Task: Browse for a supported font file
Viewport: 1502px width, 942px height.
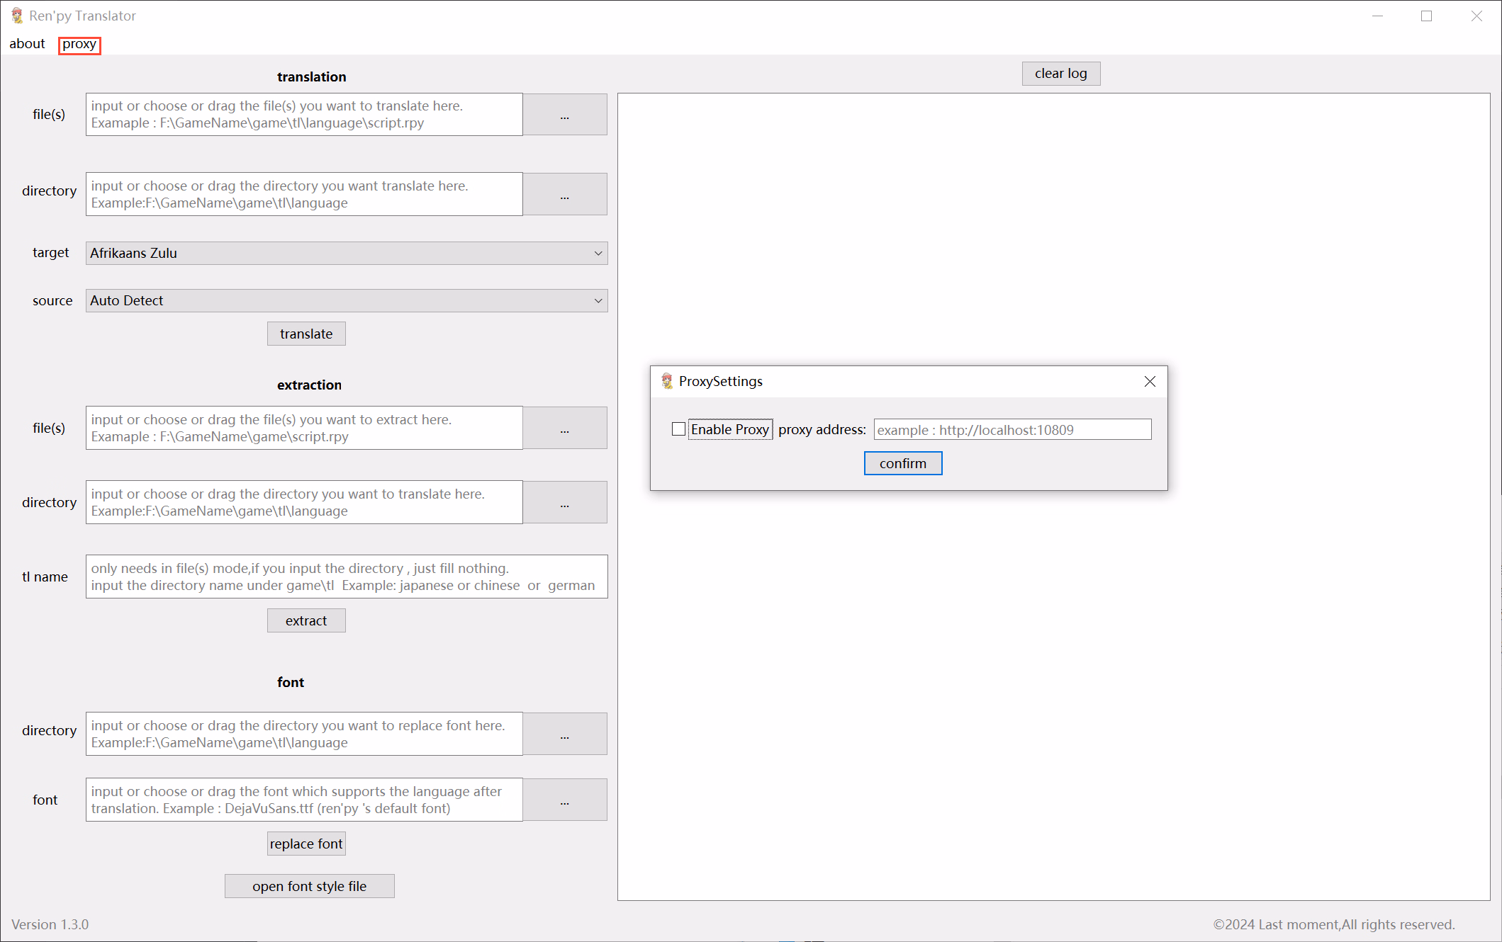Action: pos(564,800)
